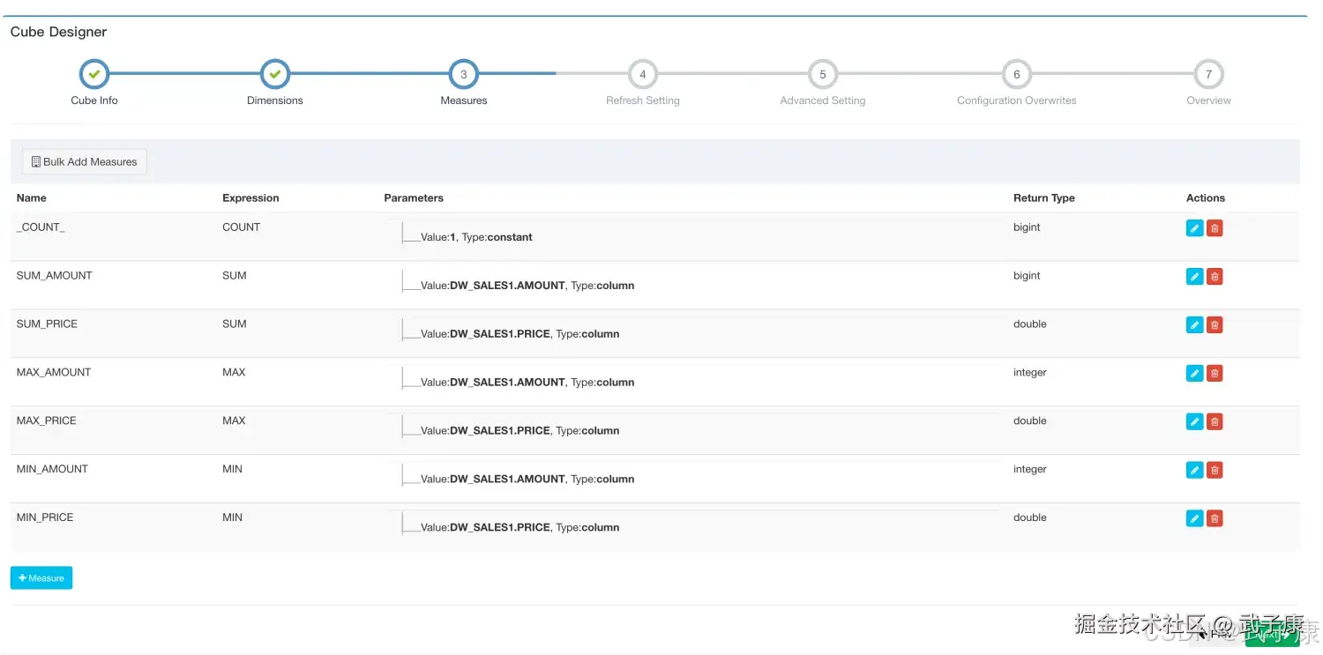This screenshot has width=1323, height=655.
Task: Edit the MAX_PRICE measure
Action: 1194,421
